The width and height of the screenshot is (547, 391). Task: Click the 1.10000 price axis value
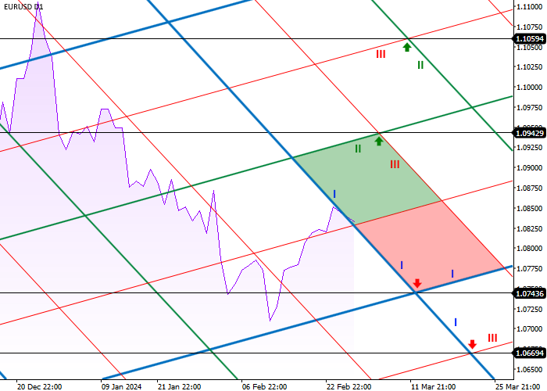[530, 88]
